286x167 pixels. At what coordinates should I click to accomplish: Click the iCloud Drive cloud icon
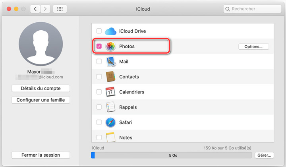click(110, 31)
